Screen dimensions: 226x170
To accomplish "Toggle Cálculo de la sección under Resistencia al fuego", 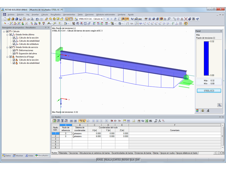I will pyautogui.click(x=14, y=60).
